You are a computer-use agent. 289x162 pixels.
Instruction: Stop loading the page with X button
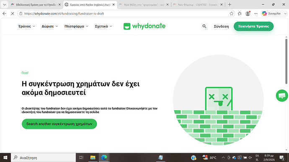pos(13,13)
